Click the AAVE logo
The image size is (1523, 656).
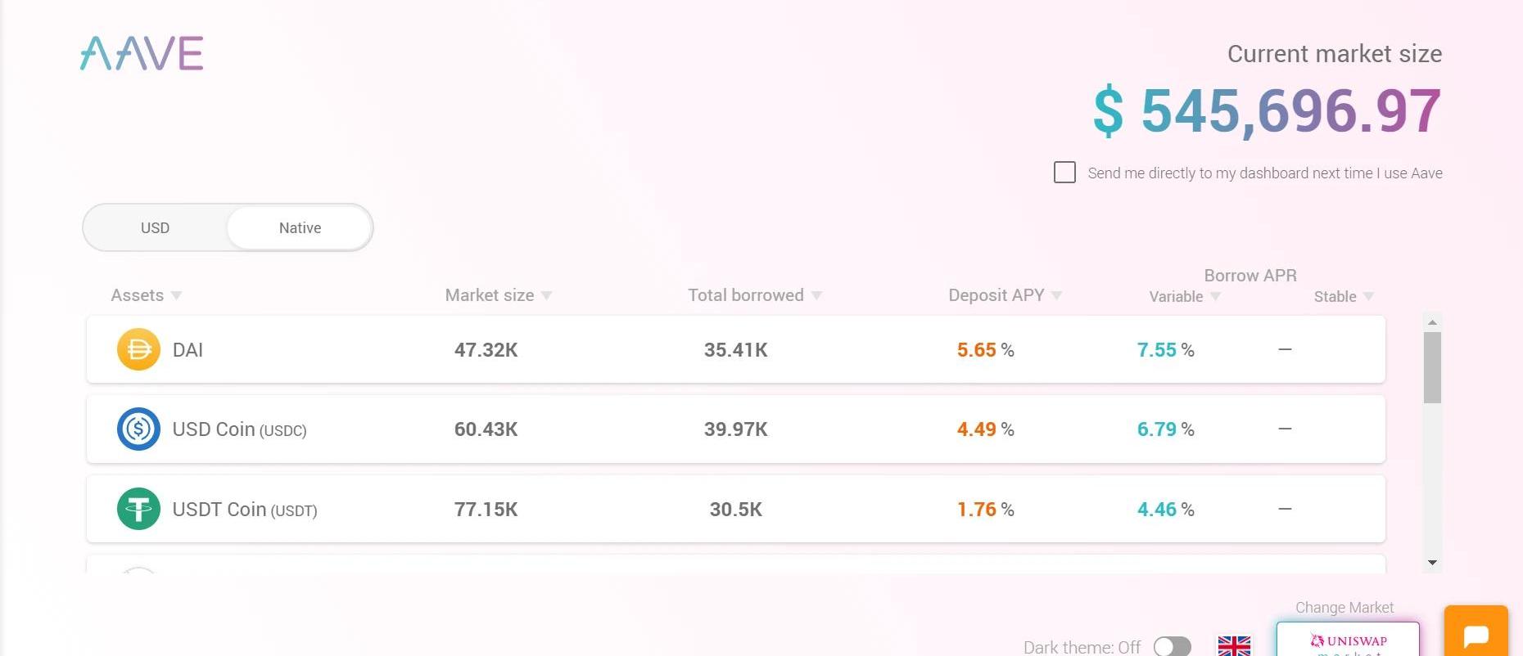point(142,53)
